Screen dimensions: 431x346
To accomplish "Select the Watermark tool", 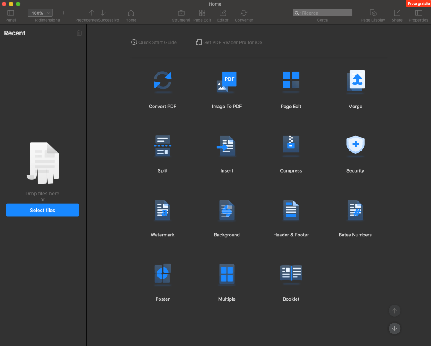I will pyautogui.click(x=163, y=210).
